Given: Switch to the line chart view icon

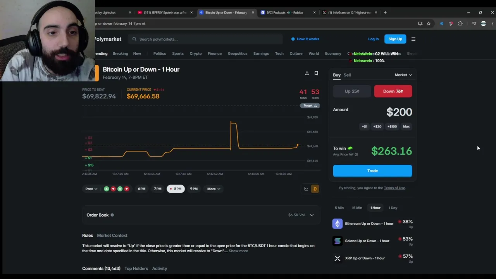Looking at the screenshot, I should point(306,189).
